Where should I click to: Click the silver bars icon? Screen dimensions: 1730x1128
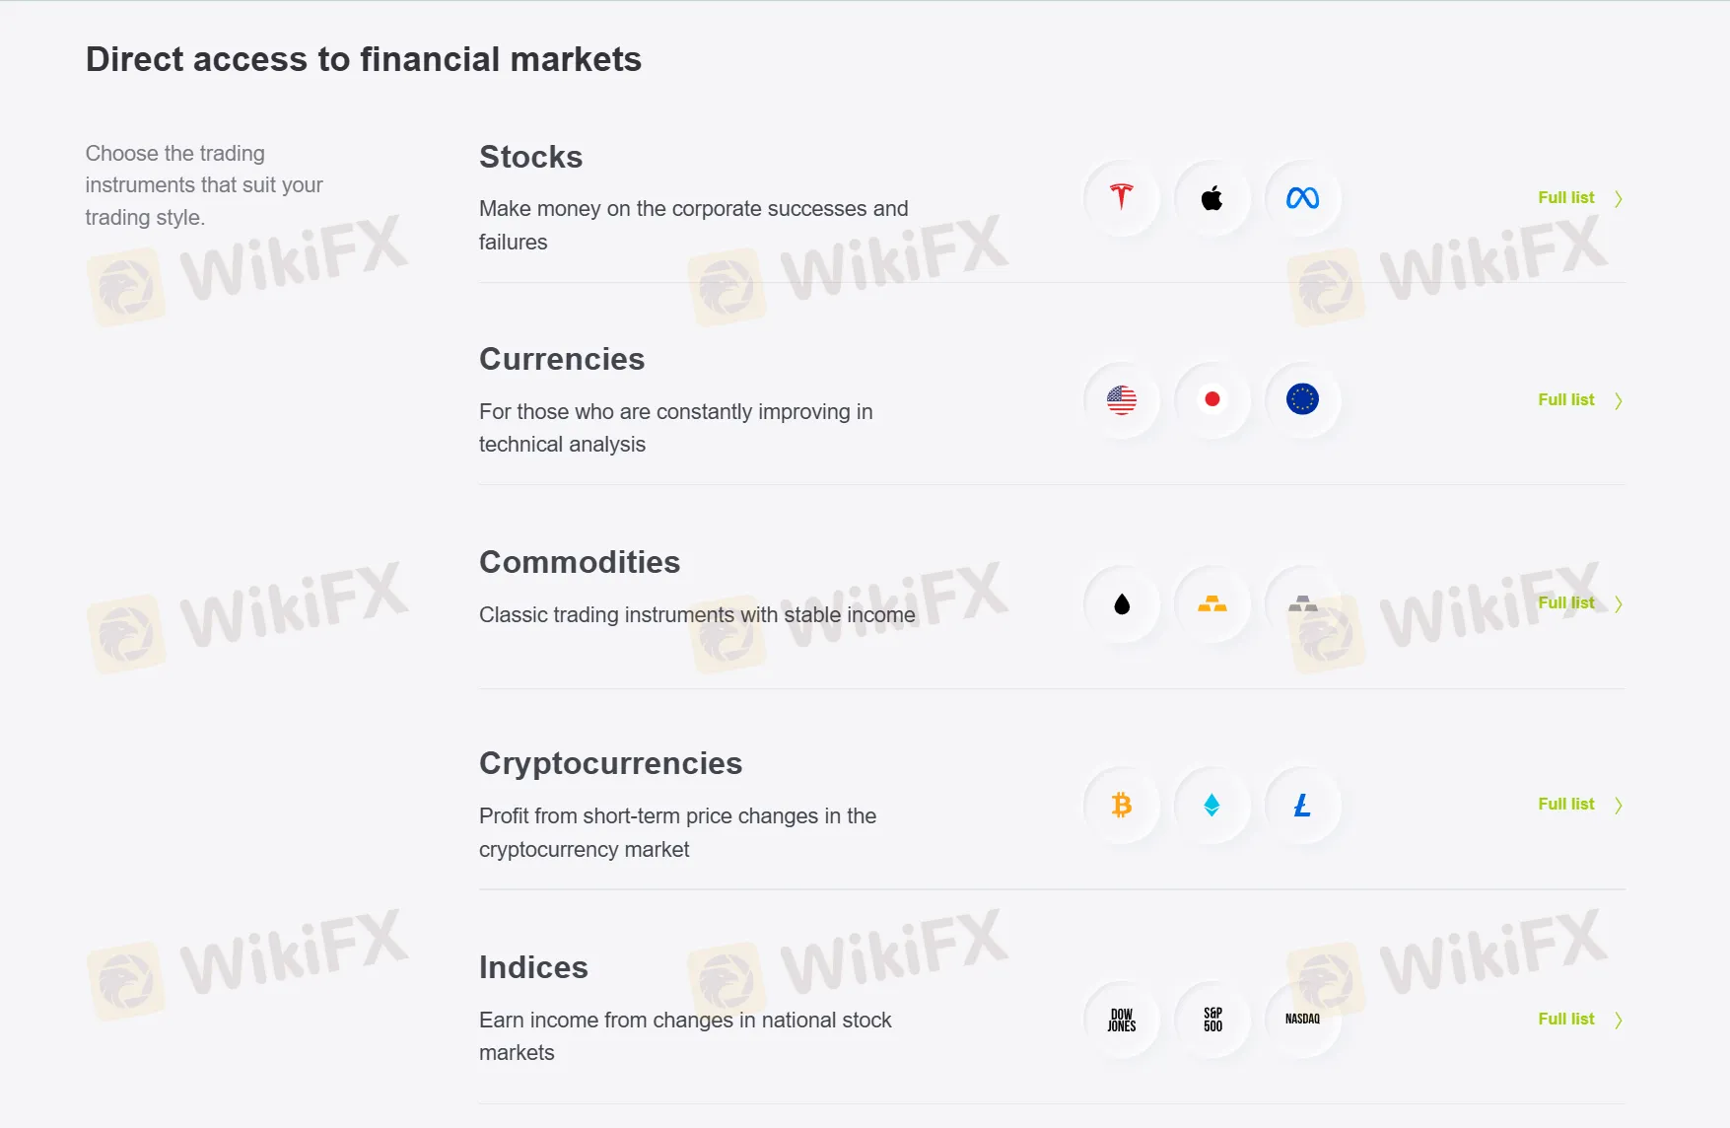coord(1302,604)
